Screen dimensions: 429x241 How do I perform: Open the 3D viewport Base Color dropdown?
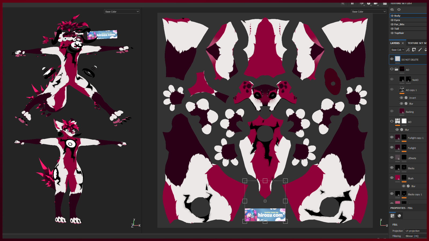click(x=122, y=12)
